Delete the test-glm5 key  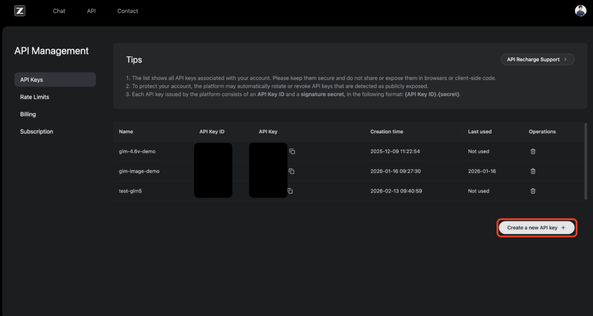(533, 191)
